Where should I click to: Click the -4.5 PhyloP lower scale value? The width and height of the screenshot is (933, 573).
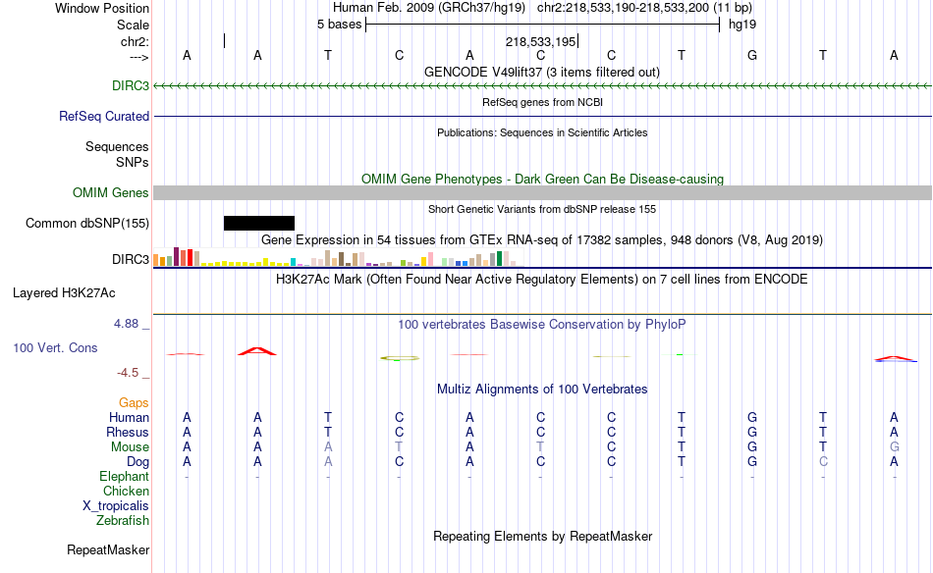pos(128,373)
